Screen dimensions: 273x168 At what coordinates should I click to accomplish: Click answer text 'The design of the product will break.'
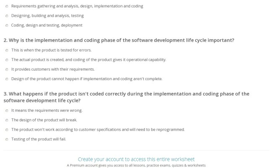[44, 120]
